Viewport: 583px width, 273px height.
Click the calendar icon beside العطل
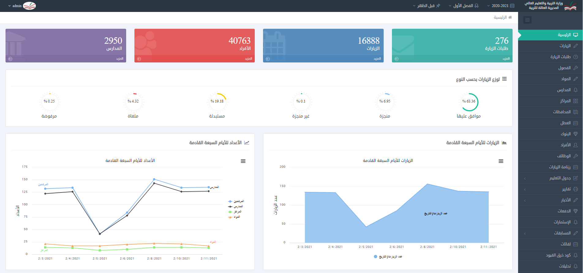tap(576, 123)
